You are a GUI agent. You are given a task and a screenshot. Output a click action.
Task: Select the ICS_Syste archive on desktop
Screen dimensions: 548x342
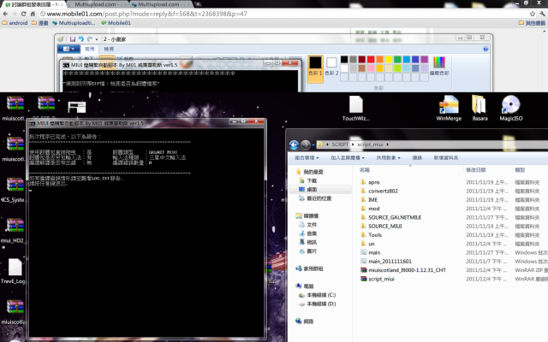point(14,190)
